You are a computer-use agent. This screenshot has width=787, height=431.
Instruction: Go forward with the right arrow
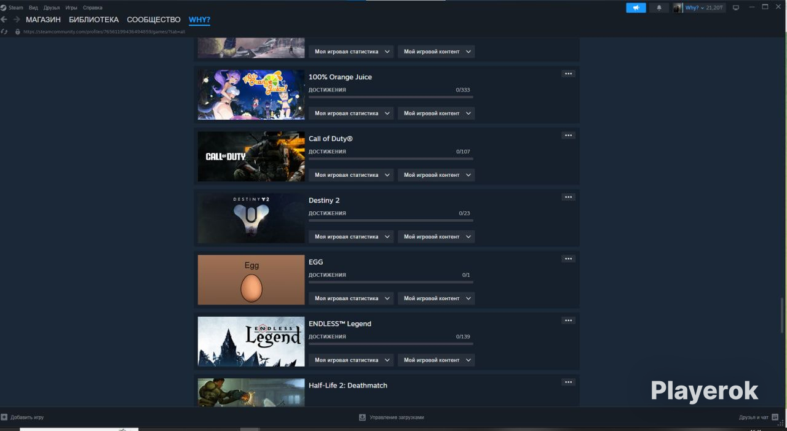point(17,20)
